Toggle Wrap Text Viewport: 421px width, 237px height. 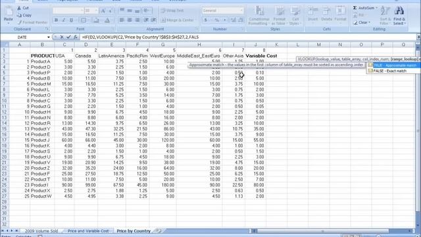(x=172, y=11)
